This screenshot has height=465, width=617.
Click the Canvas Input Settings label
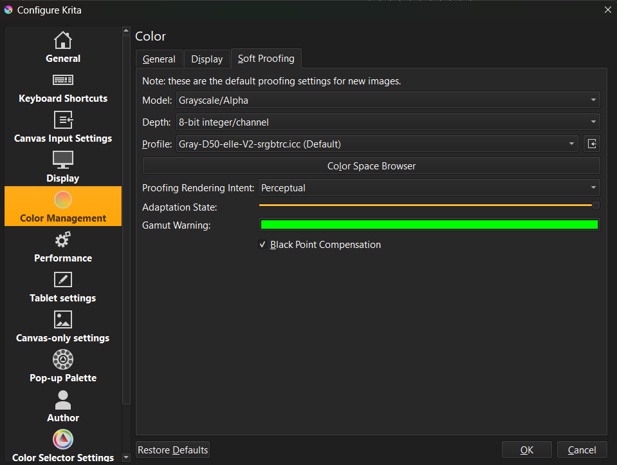[x=63, y=138]
